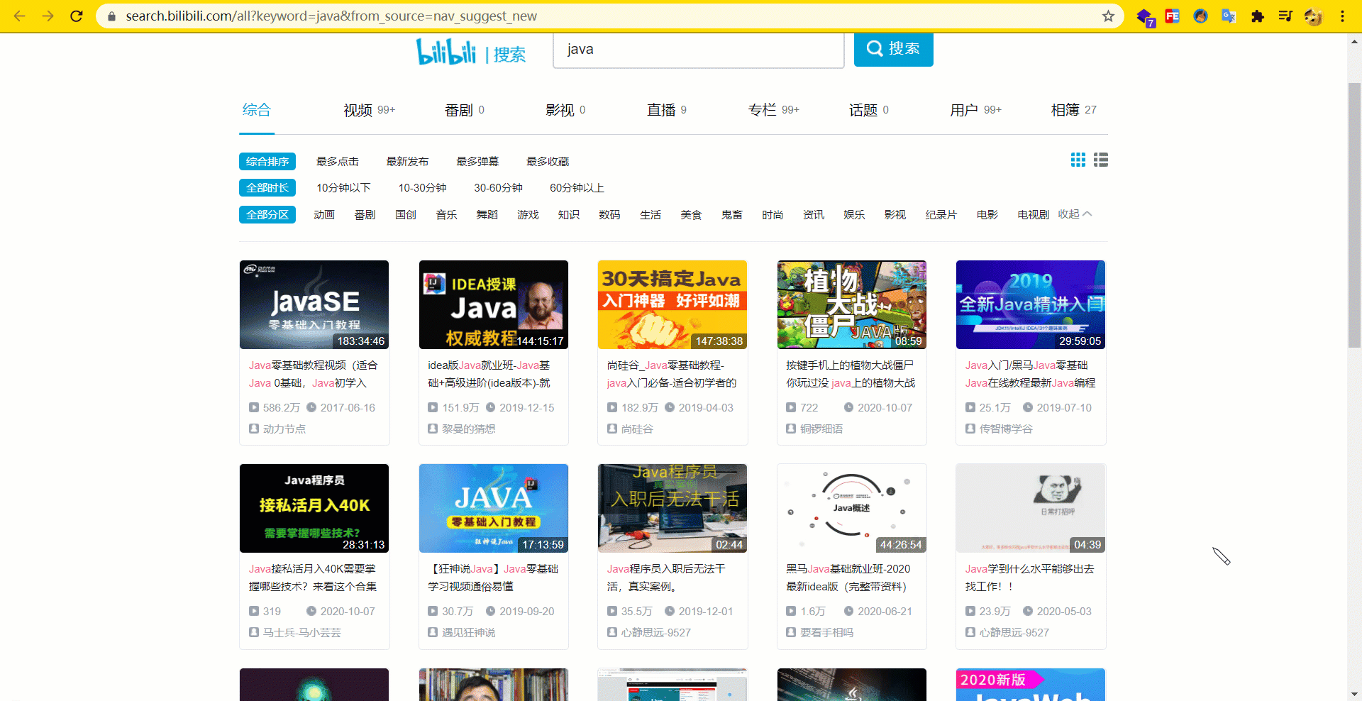Open the Extensions puzzle icon
The height and width of the screenshot is (701, 1362).
click(1257, 16)
